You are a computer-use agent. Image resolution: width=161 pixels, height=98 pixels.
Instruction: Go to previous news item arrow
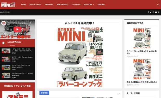click(x=117, y=94)
